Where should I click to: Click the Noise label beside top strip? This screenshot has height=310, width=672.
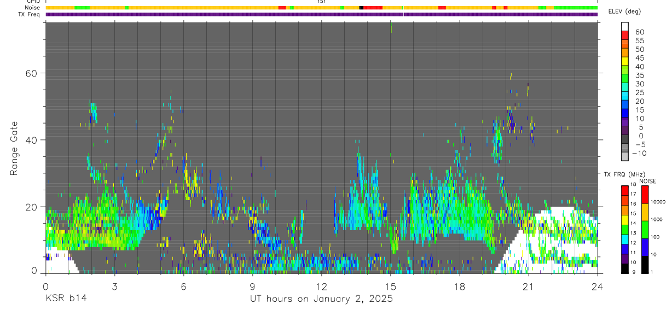click(x=32, y=8)
